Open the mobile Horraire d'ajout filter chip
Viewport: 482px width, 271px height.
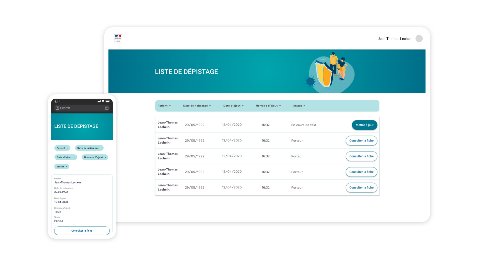point(95,157)
